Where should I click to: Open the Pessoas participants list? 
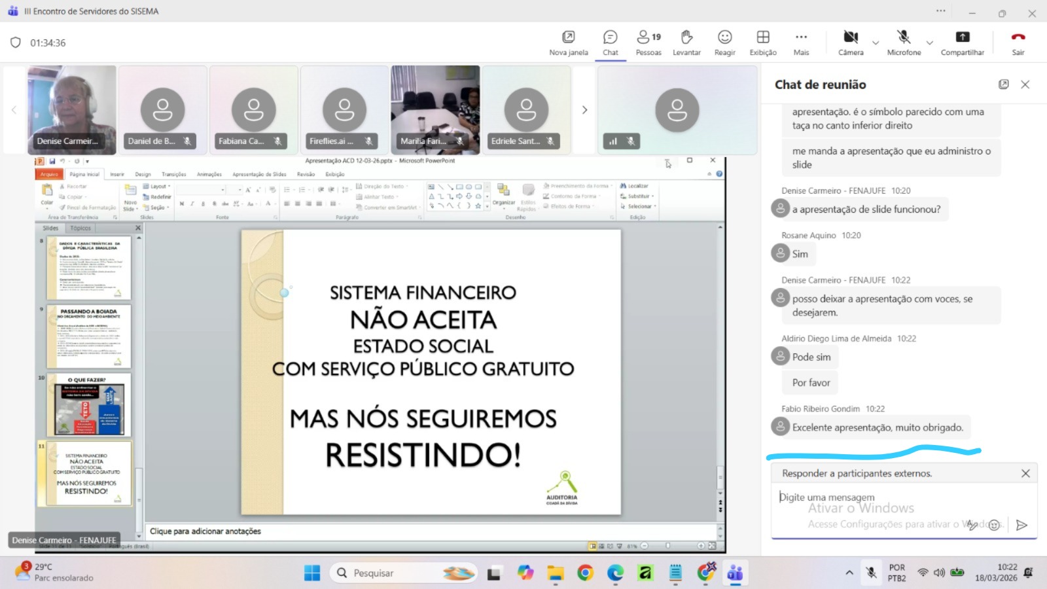click(648, 38)
